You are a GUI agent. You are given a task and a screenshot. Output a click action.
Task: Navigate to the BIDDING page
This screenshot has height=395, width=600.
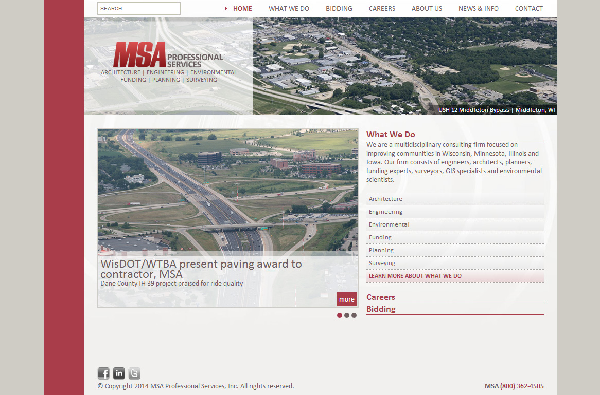(339, 8)
